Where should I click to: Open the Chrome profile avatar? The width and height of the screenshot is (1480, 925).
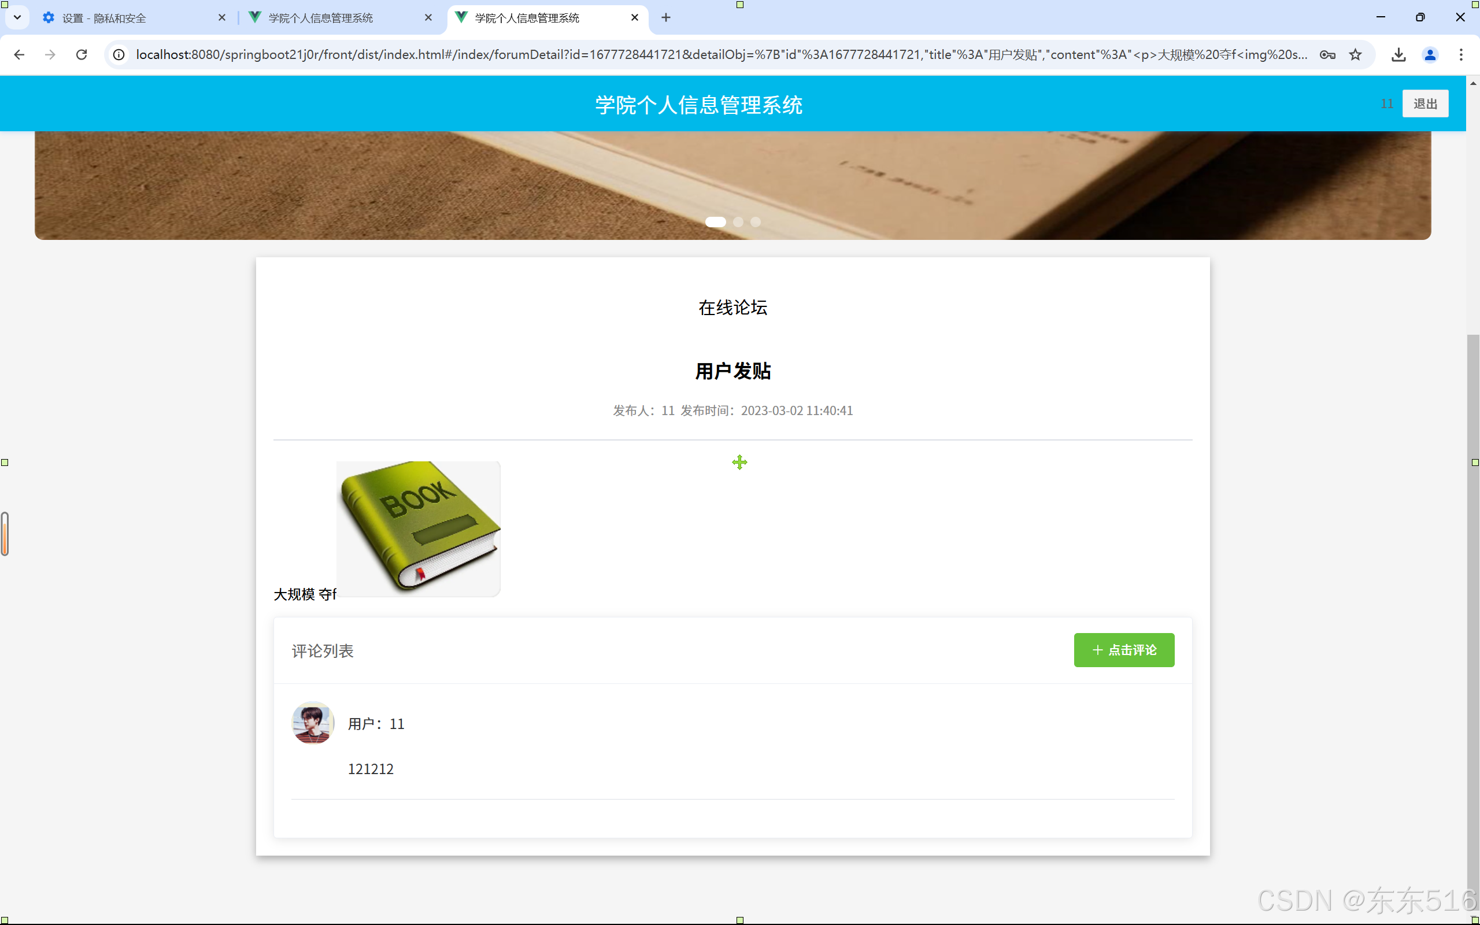coord(1430,54)
